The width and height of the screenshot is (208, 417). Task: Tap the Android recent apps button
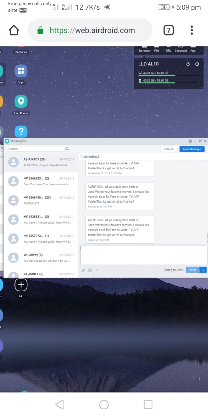point(148,404)
